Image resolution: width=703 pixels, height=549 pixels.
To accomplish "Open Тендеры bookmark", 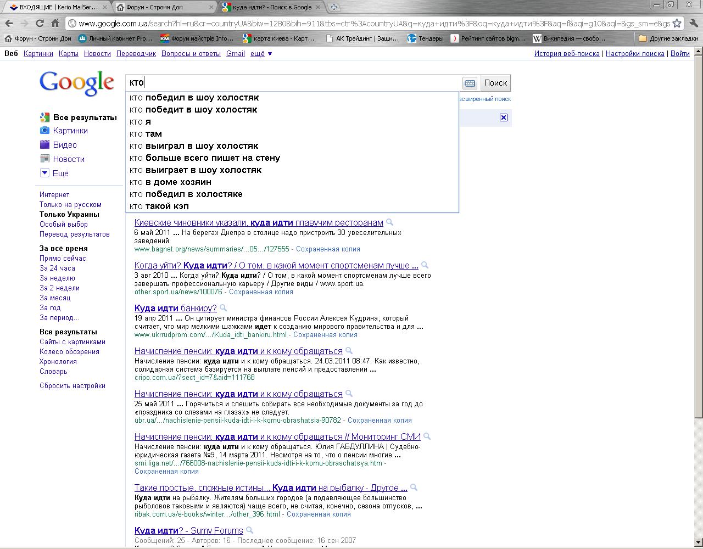I will 426,38.
